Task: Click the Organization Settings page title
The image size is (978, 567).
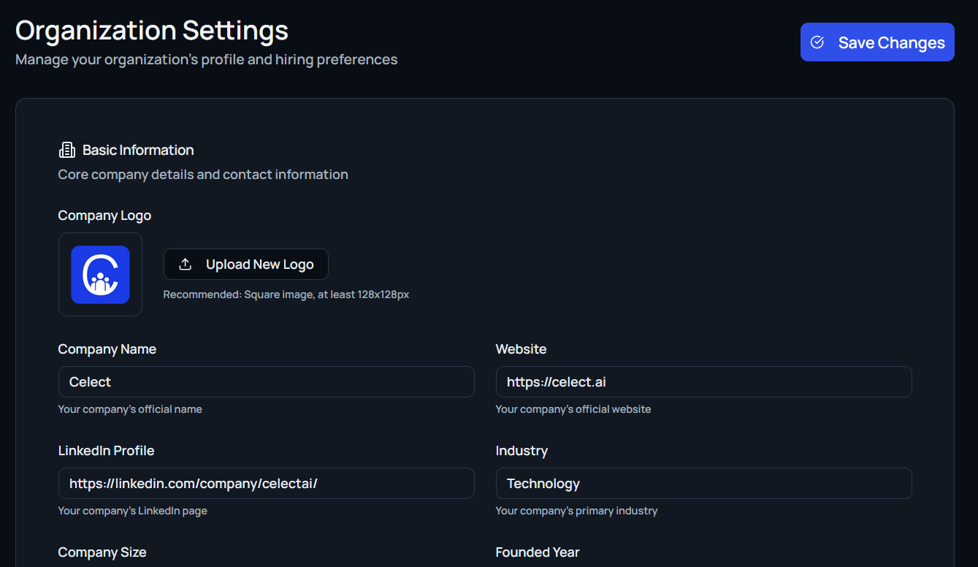Action: click(x=152, y=31)
